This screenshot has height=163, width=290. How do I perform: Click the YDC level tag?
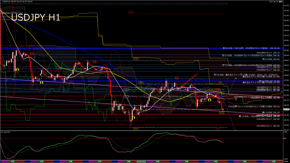126,96
